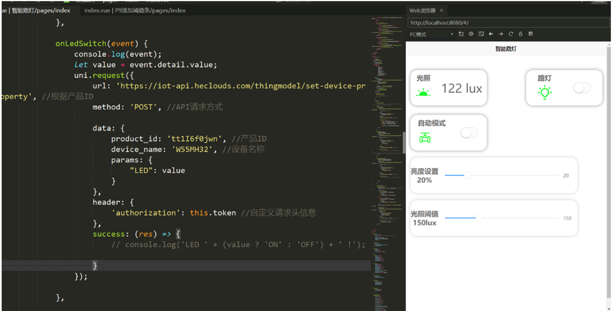Click the browser forward arrow icon
The height and width of the screenshot is (311, 612).
point(501,34)
